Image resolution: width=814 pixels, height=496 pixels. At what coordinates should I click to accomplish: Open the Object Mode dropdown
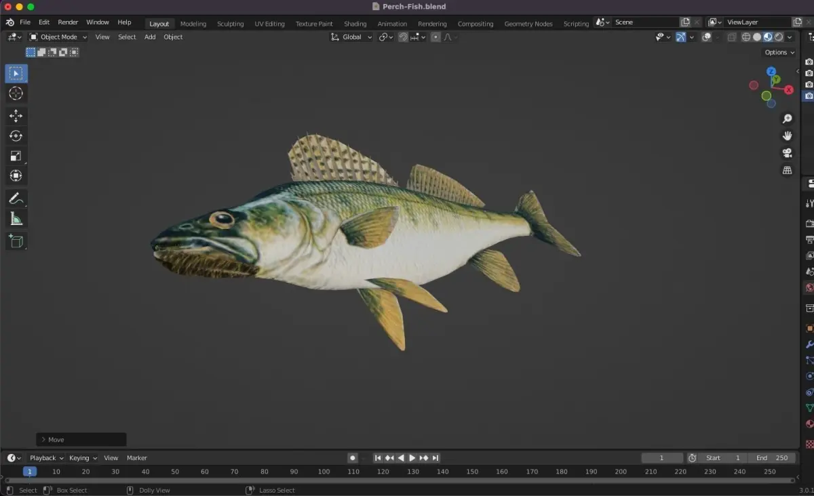58,37
